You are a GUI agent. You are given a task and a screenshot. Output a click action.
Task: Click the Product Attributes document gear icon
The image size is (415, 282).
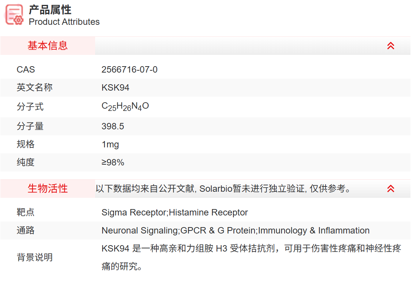coord(14,15)
